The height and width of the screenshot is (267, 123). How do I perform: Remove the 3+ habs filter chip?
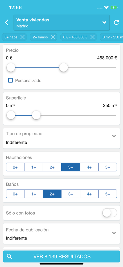tap(22, 37)
